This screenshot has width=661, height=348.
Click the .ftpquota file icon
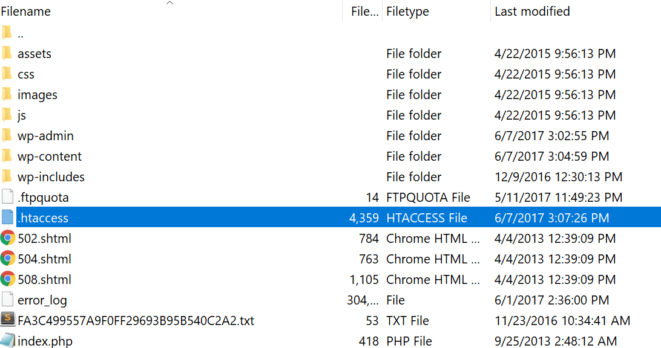click(8, 197)
